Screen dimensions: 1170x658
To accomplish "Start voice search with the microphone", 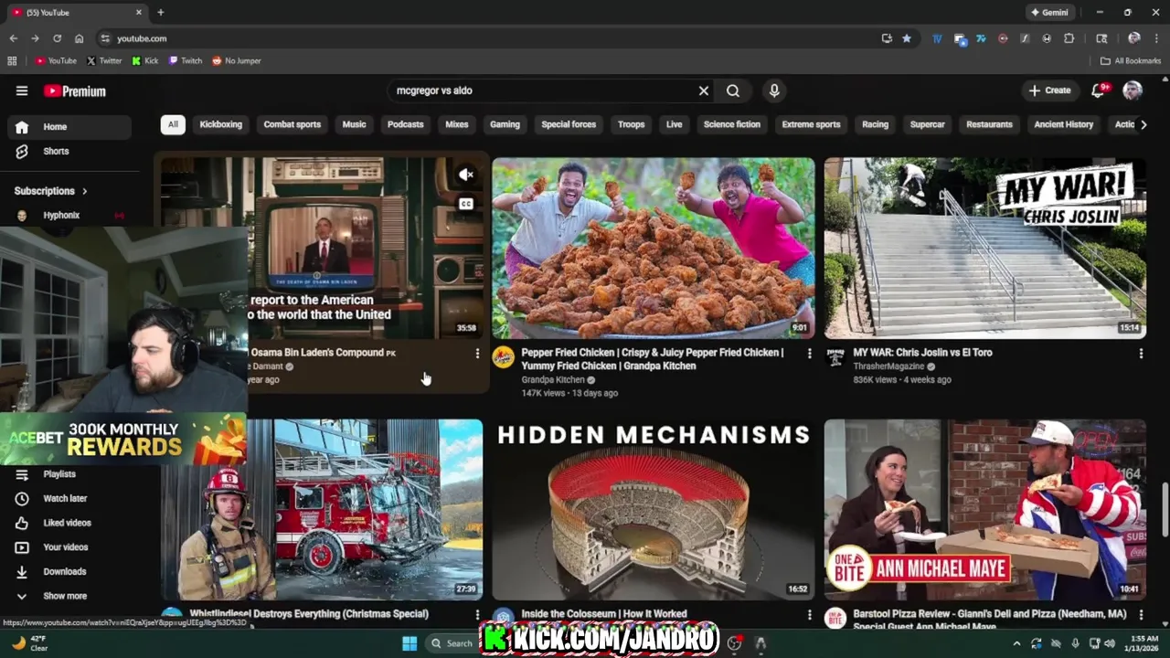I will coord(774,90).
